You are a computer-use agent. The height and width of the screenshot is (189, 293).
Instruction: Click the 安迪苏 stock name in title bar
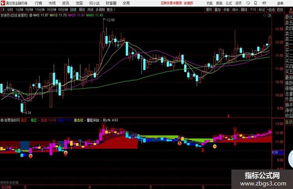coord(189,3)
